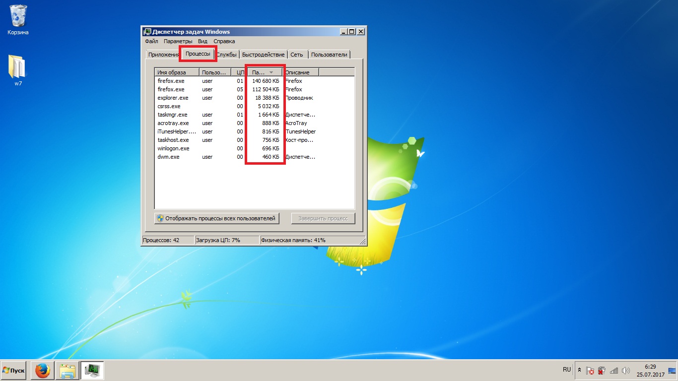The height and width of the screenshot is (381, 678).
Task: Click the 5 032 КБ memory value
Action: pyautogui.click(x=270, y=106)
